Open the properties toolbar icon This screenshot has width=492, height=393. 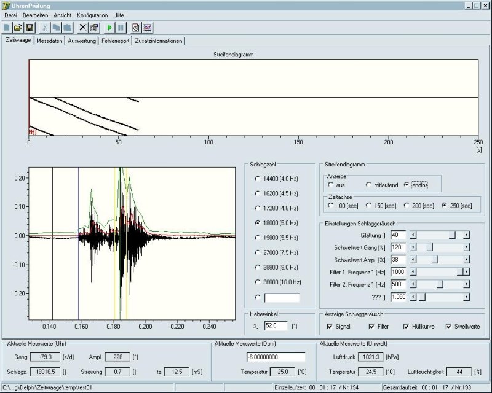[94, 28]
